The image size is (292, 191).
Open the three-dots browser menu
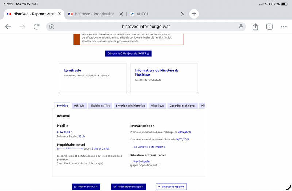(x=284, y=27)
